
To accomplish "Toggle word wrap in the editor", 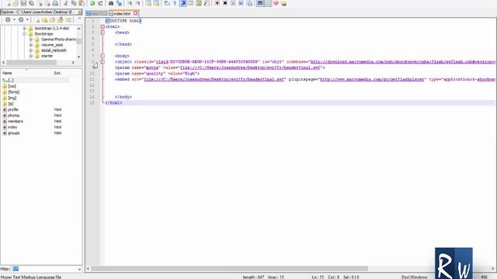I will (x=167, y=3).
